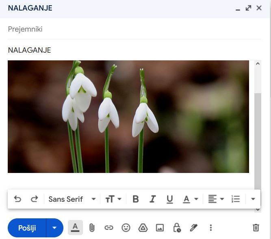Toggle italic formatting
The image size is (271, 239).
[x=153, y=199]
